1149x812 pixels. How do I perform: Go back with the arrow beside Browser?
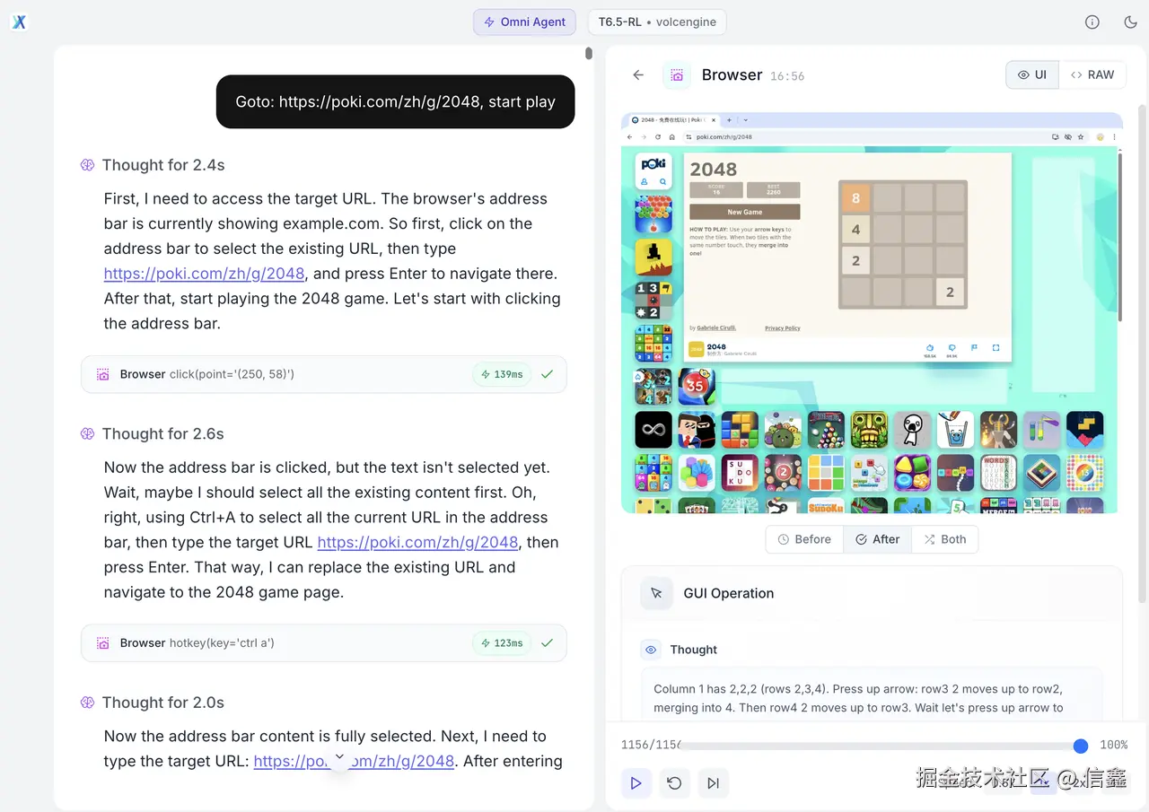pos(638,75)
